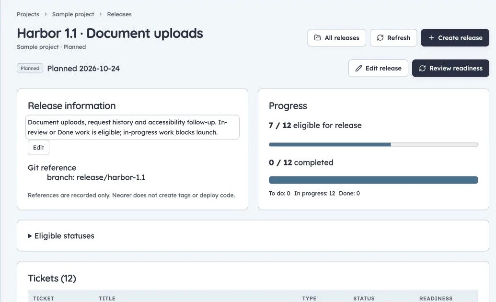This screenshot has height=302, width=496.
Task: Click Edit under the release description
Action: point(39,148)
